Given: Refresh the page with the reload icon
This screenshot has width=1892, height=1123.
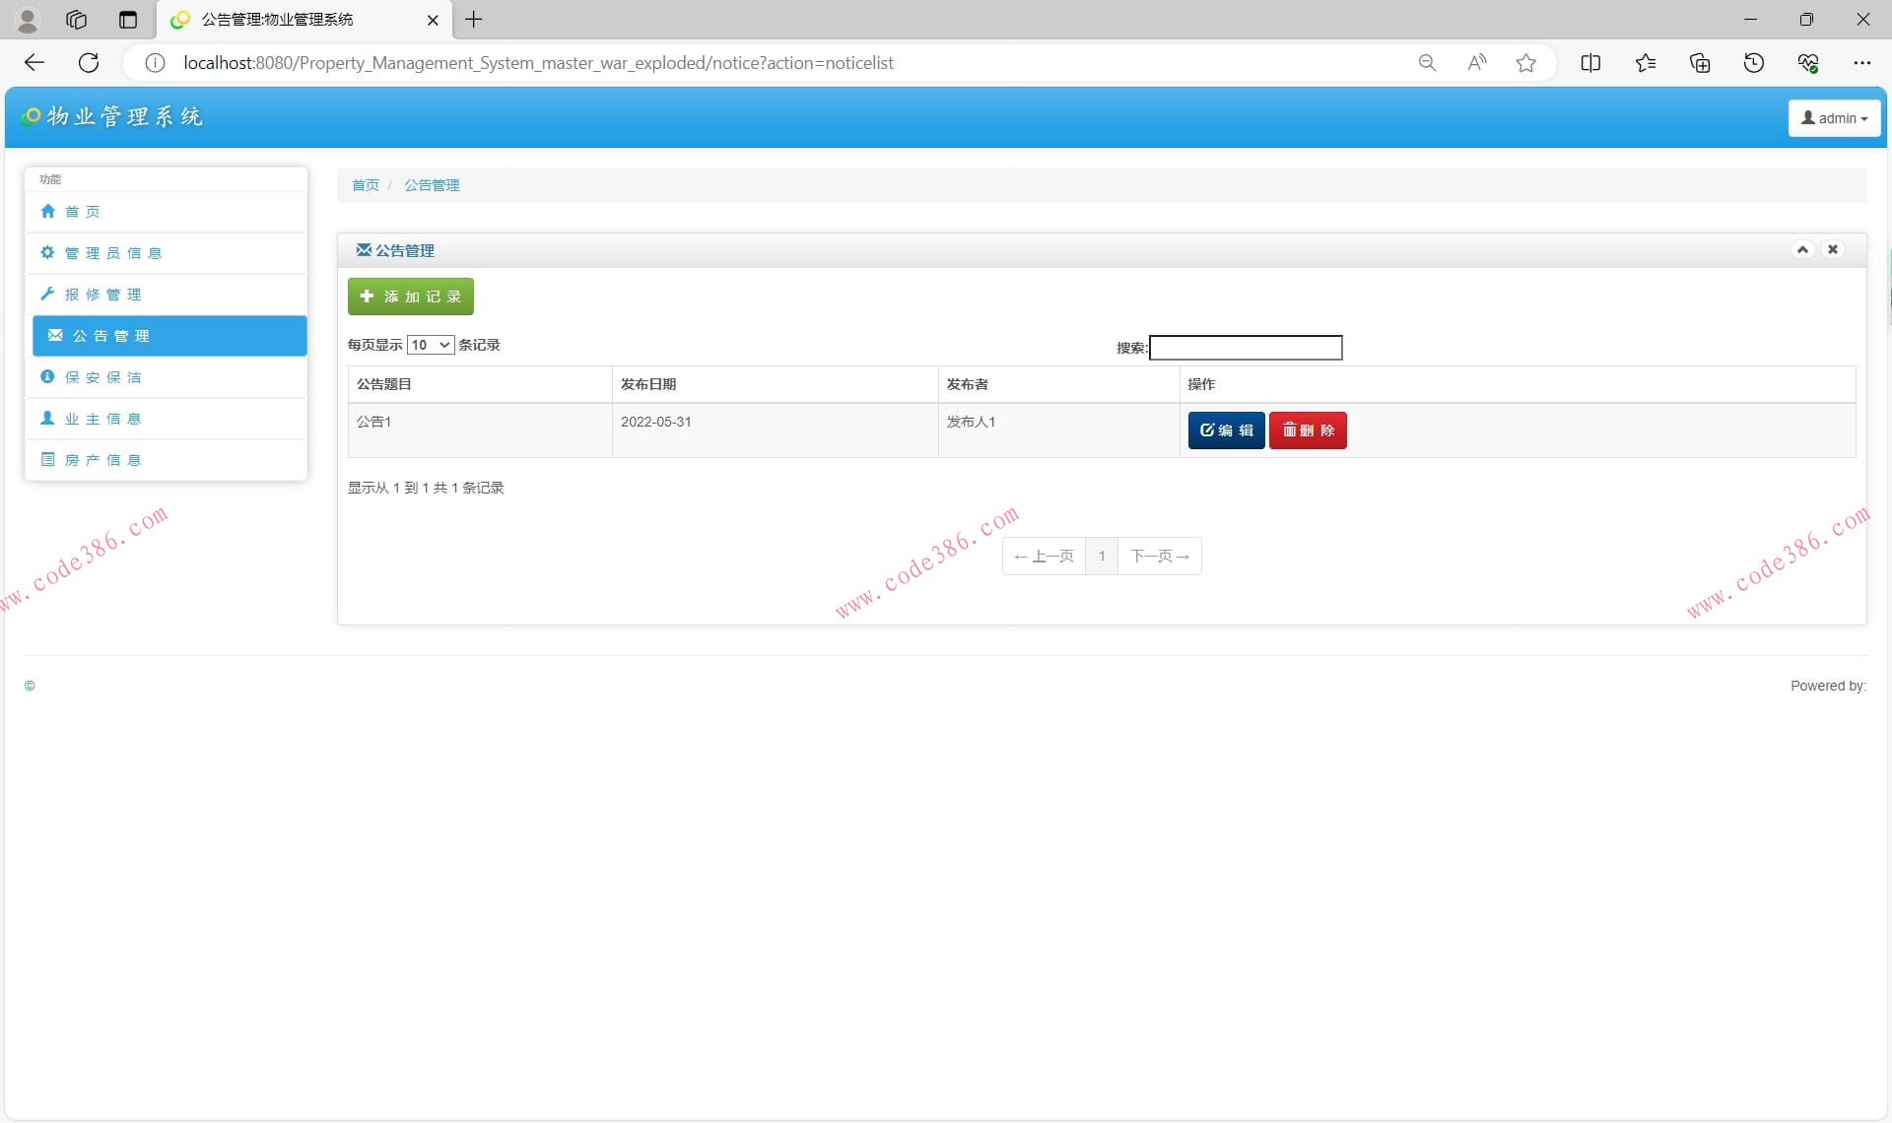Looking at the screenshot, I should [x=89, y=63].
